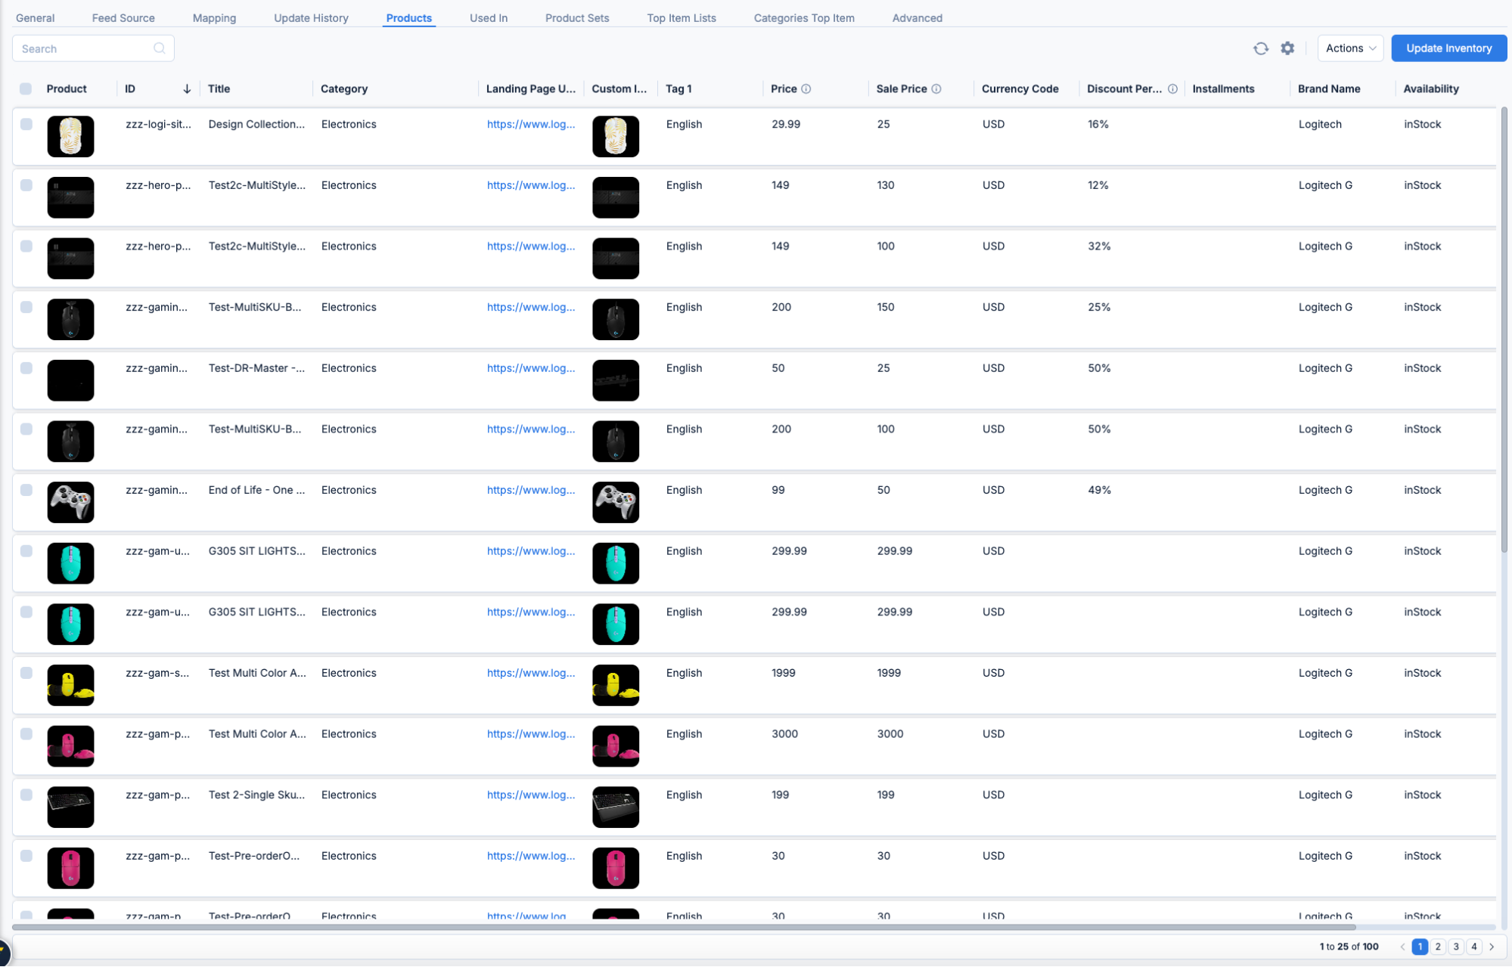Open keyboard thumbnail in Test 2-Single Sku row
The height and width of the screenshot is (967, 1512).
coord(70,807)
